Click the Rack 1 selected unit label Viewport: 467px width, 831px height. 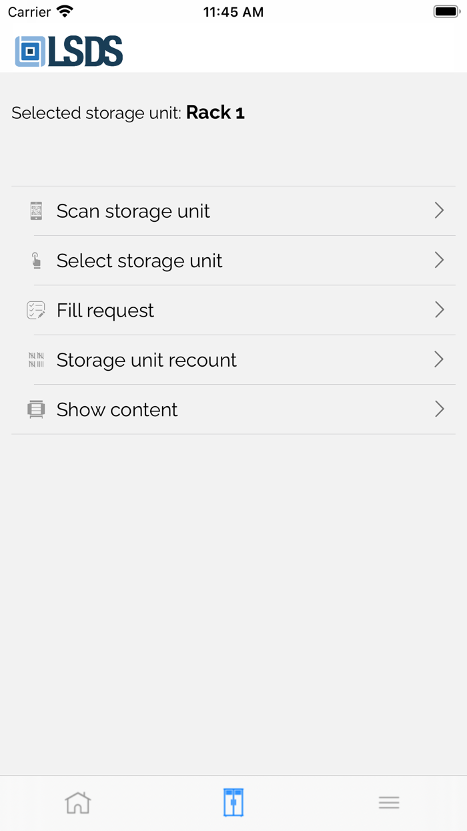215,112
